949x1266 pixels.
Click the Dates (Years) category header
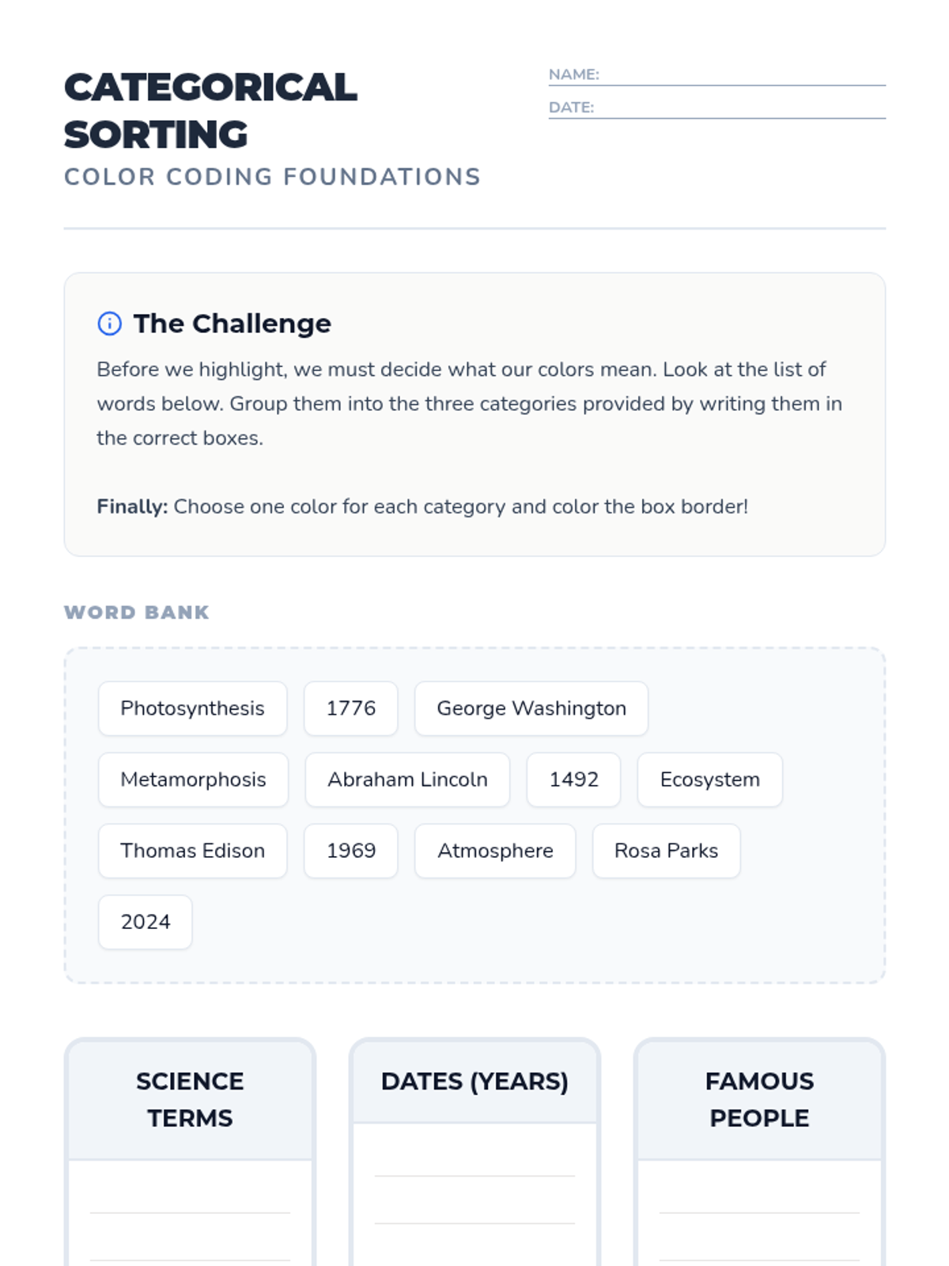475,1082
